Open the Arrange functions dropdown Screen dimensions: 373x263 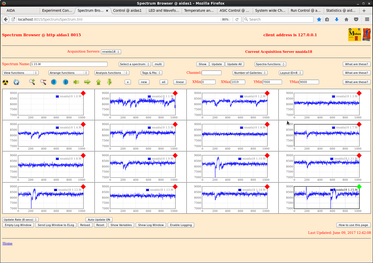click(x=69, y=73)
